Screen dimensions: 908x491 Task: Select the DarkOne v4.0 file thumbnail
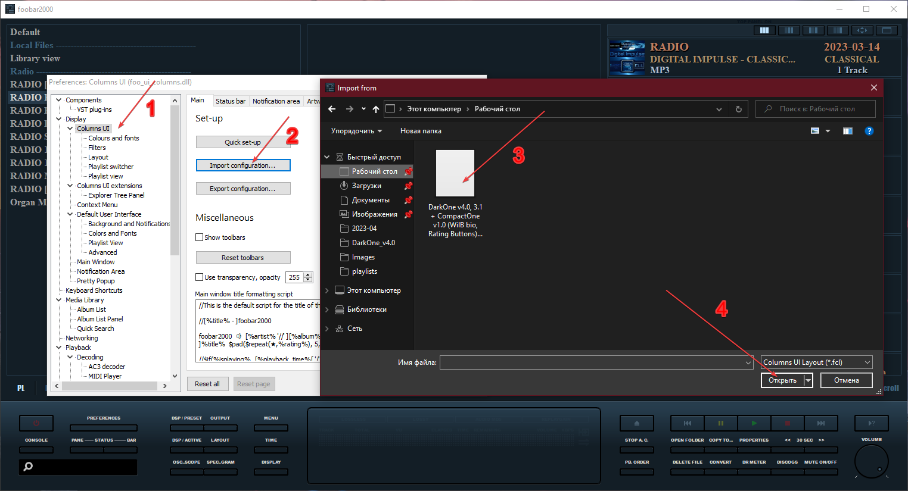pyautogui.click(x=455, y=173)
